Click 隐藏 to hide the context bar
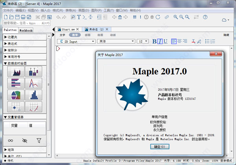This screenshot has width=236, height=165. coord(226,35)
